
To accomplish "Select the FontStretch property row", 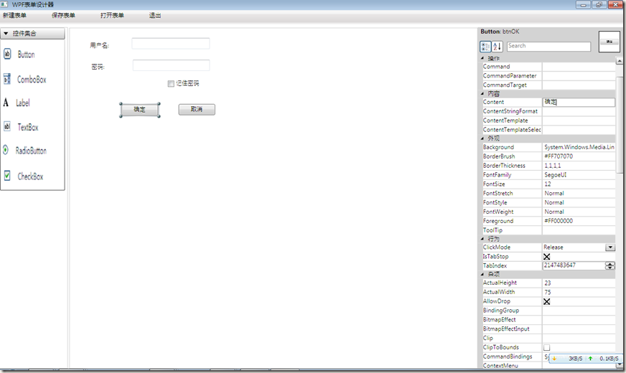I will coord(548,193).
